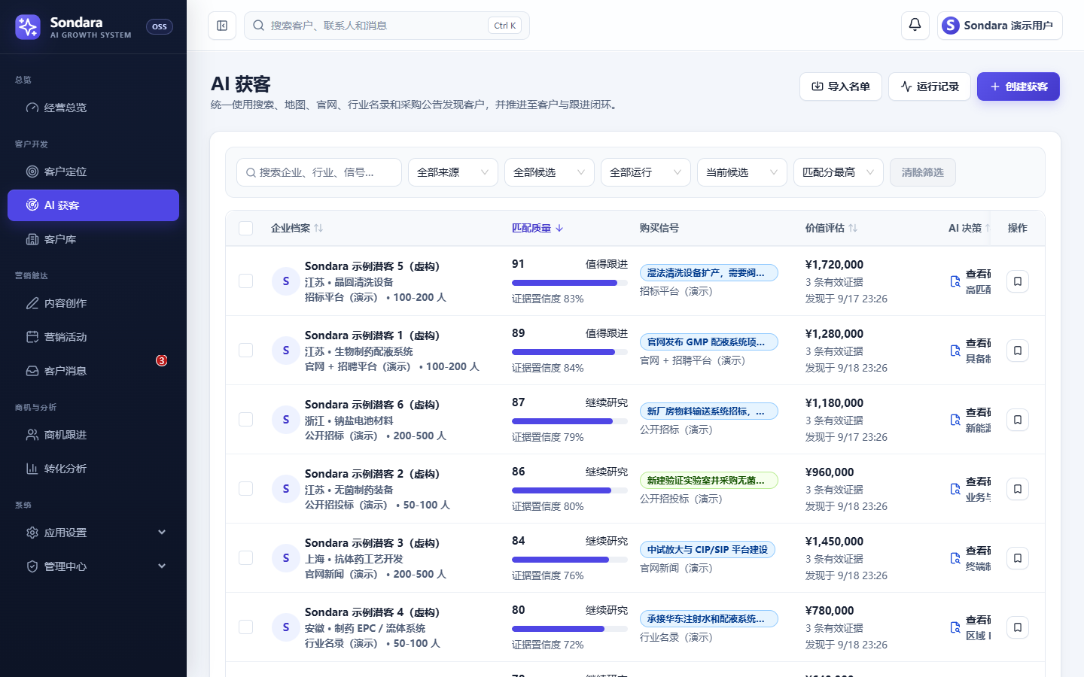Click signal tag 新建验证实验室并采购无菌
Viewport: 1084px width, 677px height.
(x=709, y=481)
